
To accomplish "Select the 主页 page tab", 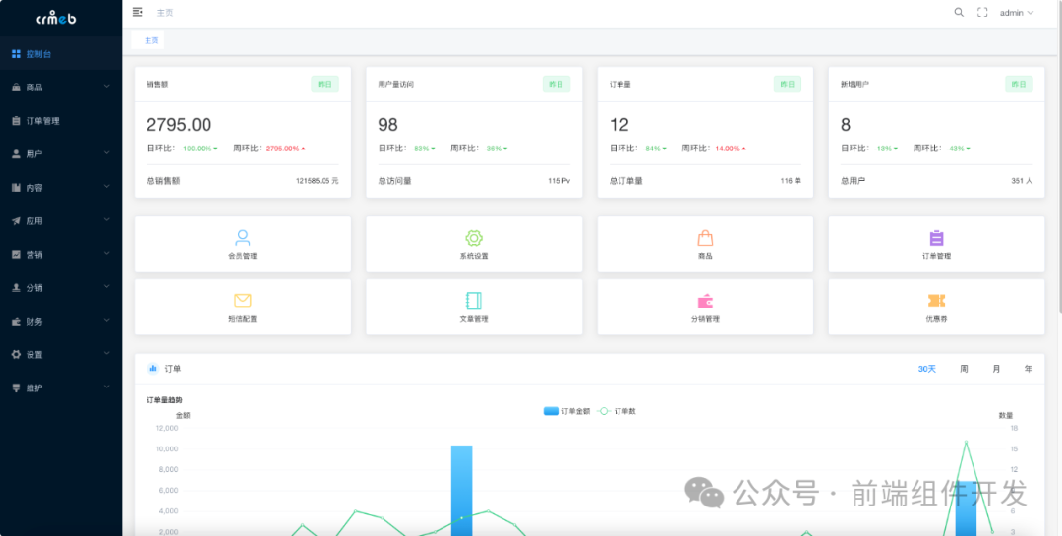I will (x=147, y=40).
